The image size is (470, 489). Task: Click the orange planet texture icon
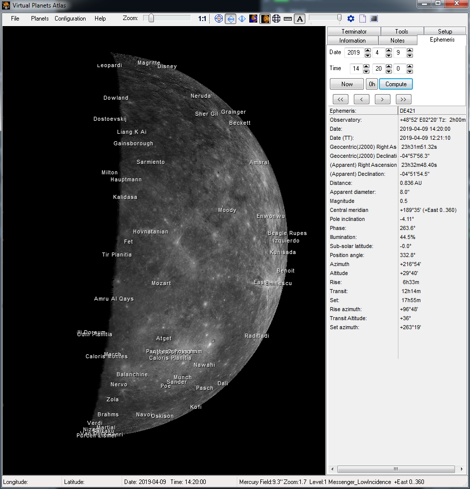(265, 19)
